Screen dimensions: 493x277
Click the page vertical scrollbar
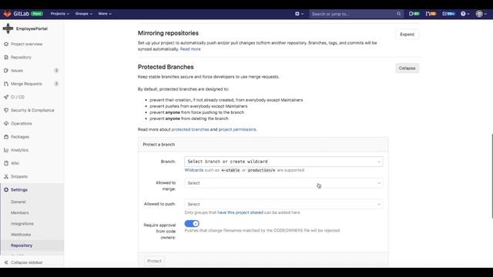click(491, 176)
